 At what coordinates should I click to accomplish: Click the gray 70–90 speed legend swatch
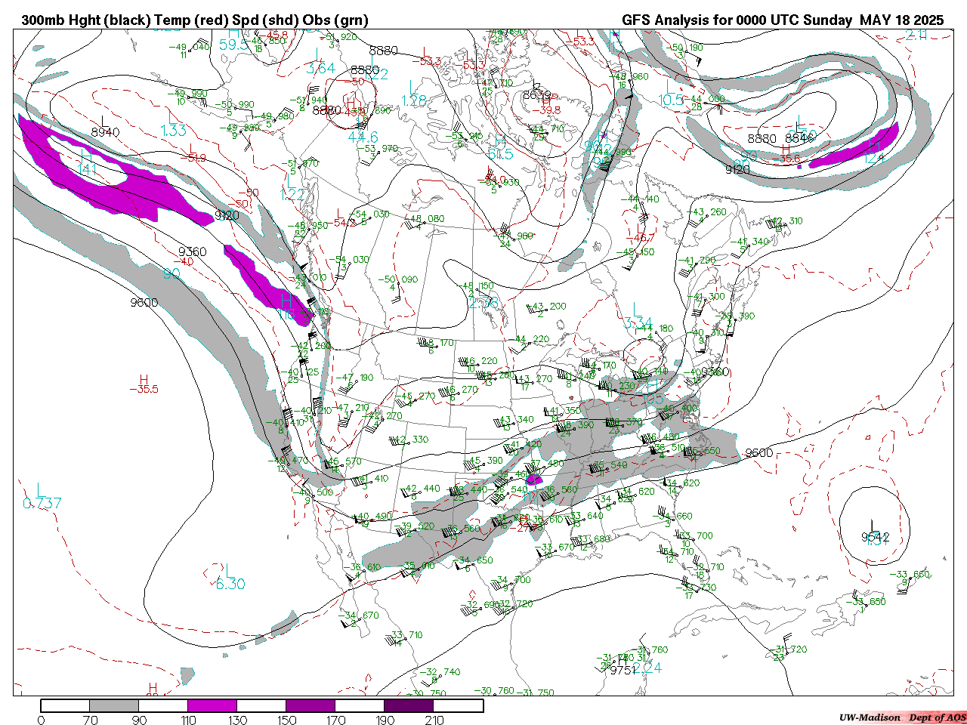click(114, 705)
